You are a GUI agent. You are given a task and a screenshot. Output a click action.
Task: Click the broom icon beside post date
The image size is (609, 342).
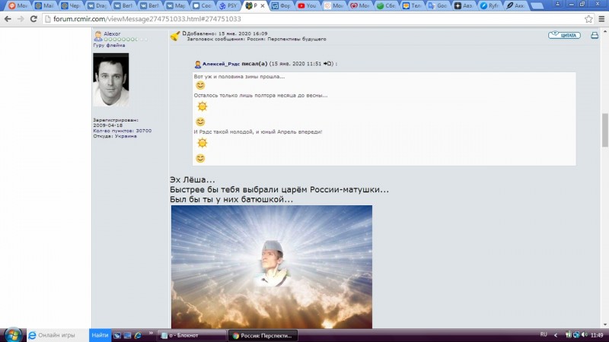tap(175, 35)
